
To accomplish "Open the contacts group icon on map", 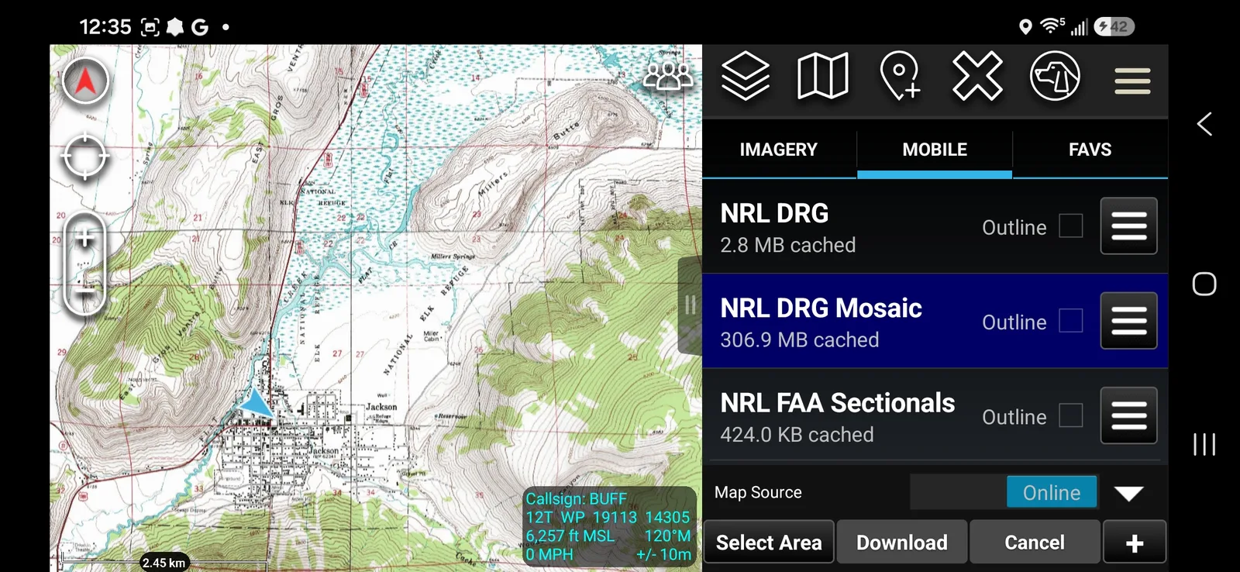I will pos(667,75).
